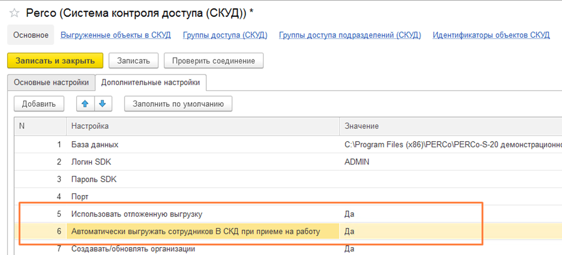
Task: Open 'Основное' navigation section
Action: click(31, 35)
